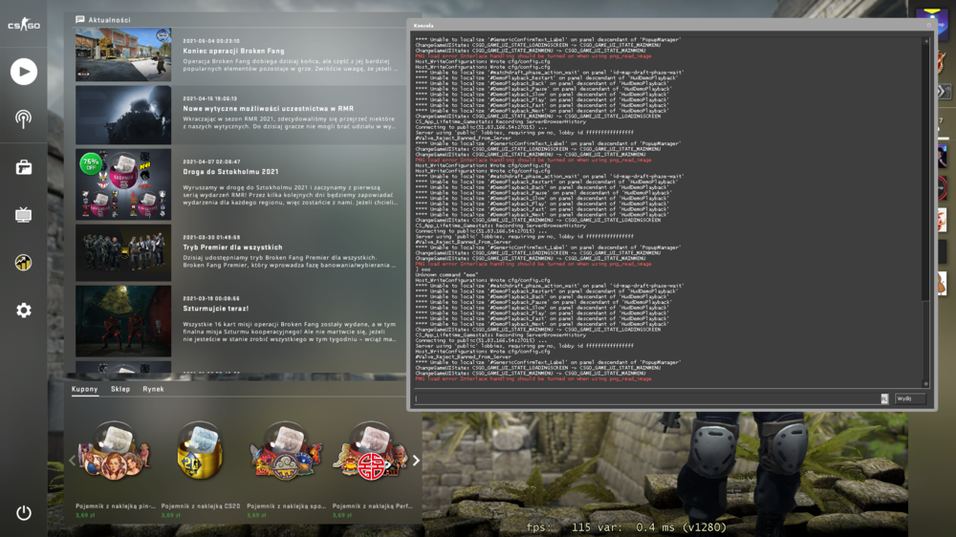Click the console vertical scrollbar
Screen dimensions: 956x537
click(925, 212)
